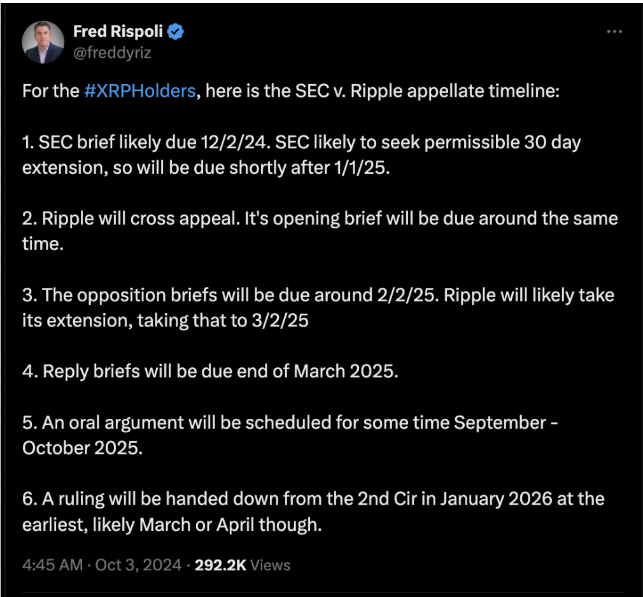This screenshot has width=643, height=597.
Task: Open Fred Rispoli's profile picture
Action: 43,42
